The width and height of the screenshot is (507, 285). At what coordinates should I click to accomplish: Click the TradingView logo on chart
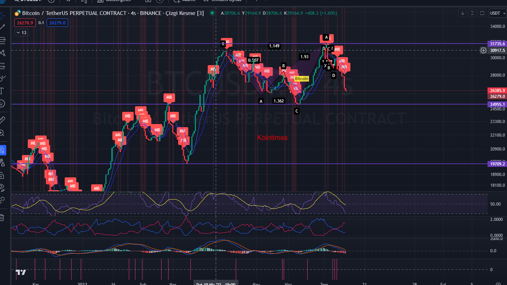pos(21,272)
